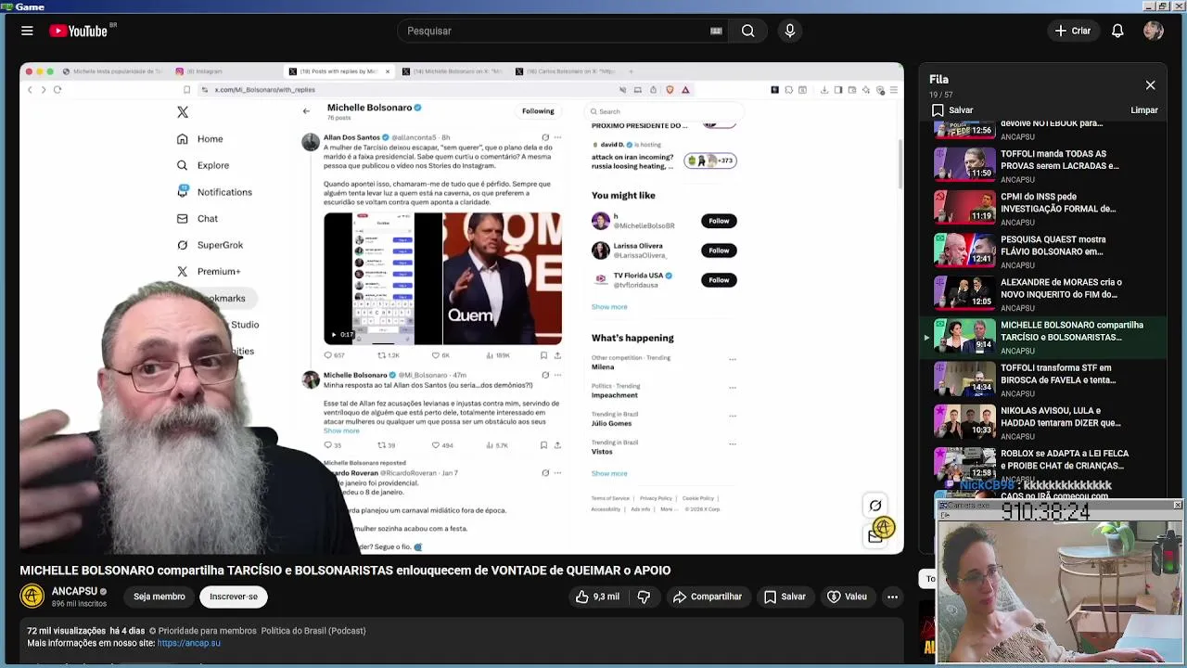Open SuperGrok in the X sidebar
Screen dimensions: 1187x668
(x=210, y=245)
